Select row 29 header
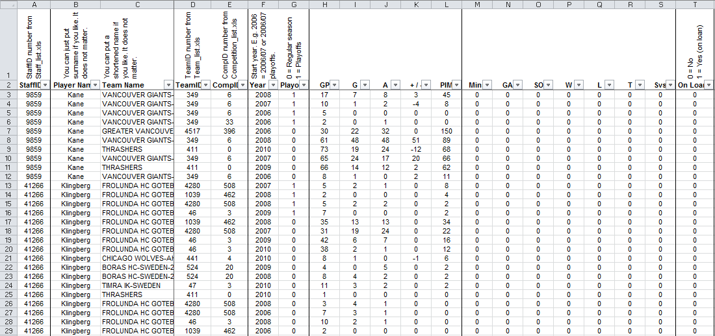 (x=8, y=331)
